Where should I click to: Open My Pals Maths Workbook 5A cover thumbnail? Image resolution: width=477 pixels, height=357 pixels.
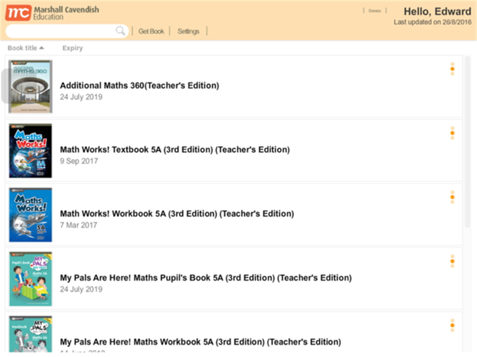click(x=31, y=334)
